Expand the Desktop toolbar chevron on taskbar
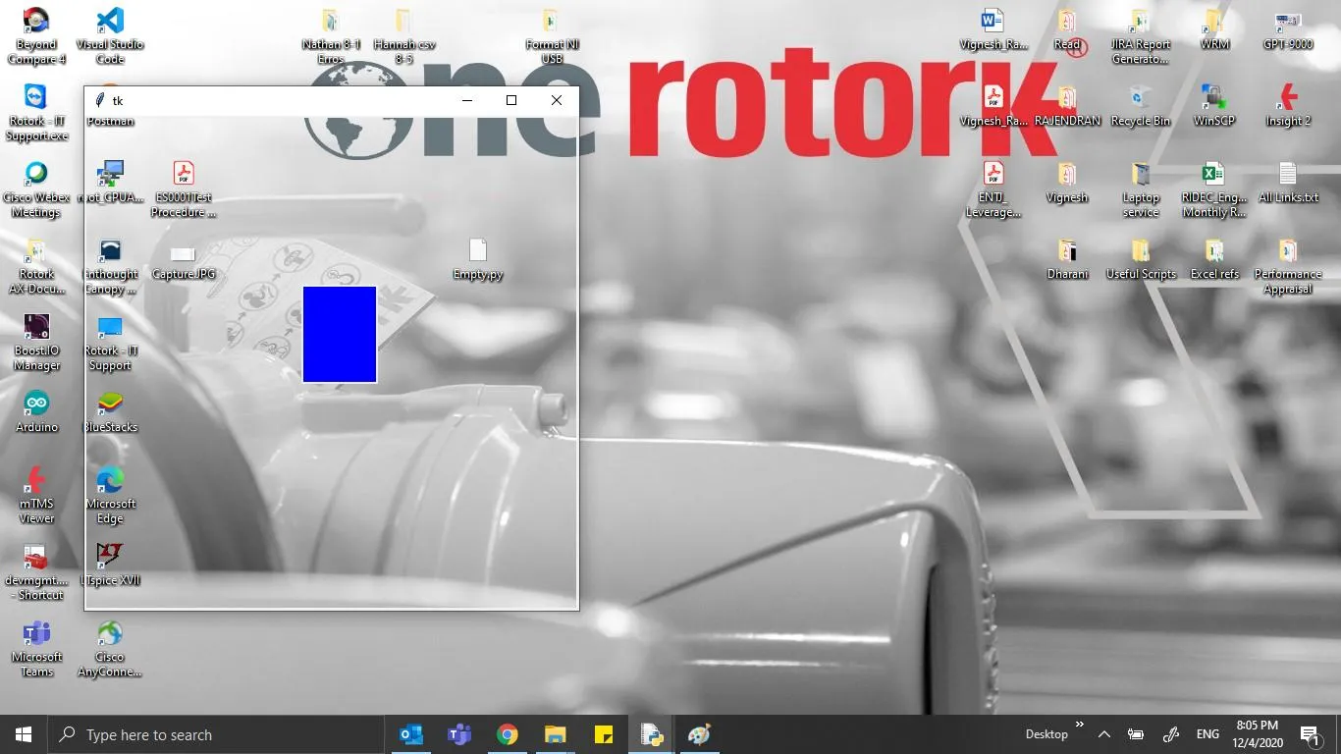 click(1080, 726)
